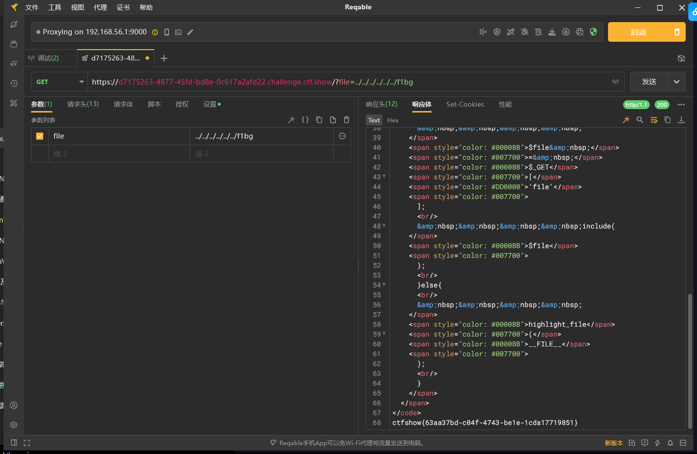Toggle the crossed-out bug breakpoint icon
The image size is (697, 454).
524,32
